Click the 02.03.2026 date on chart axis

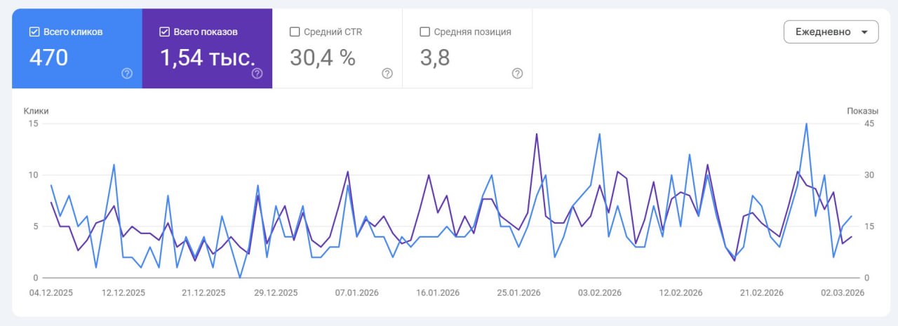(x=843, y=293)
